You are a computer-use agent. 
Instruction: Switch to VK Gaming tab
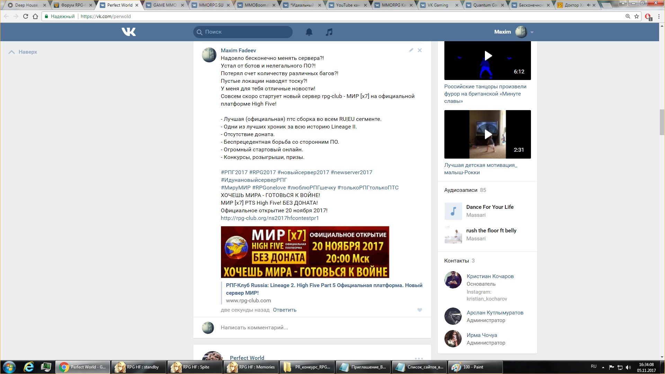pyautogui.click(x=438, y=5)
